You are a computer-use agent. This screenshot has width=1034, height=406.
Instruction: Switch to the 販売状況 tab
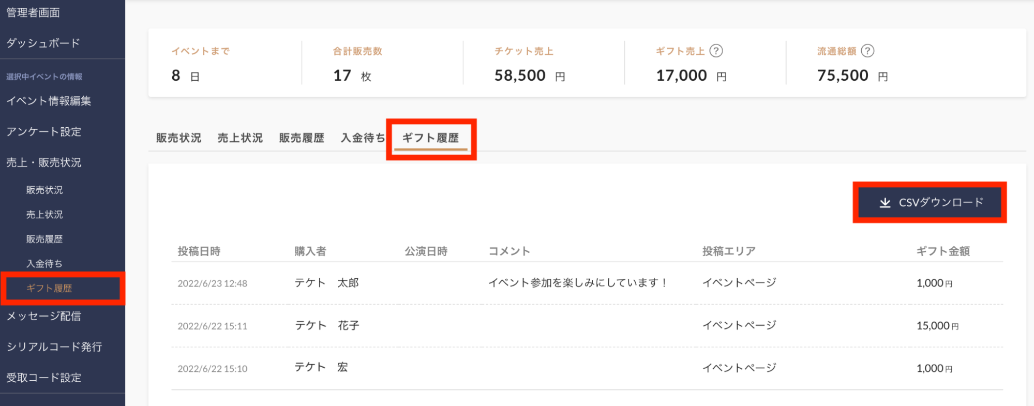pyautogui.click(x=178, y=138)
